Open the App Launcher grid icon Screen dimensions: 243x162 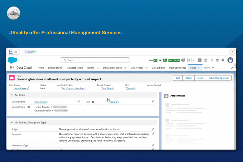[x=12, y=68]
